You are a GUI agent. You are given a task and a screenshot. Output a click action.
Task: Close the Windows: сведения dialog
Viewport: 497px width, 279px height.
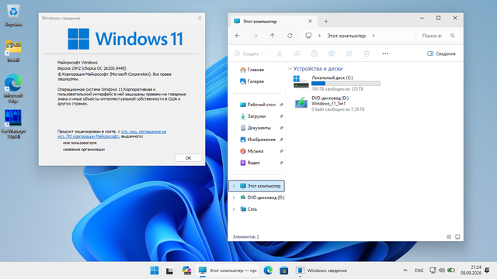[x=200, y=18]
